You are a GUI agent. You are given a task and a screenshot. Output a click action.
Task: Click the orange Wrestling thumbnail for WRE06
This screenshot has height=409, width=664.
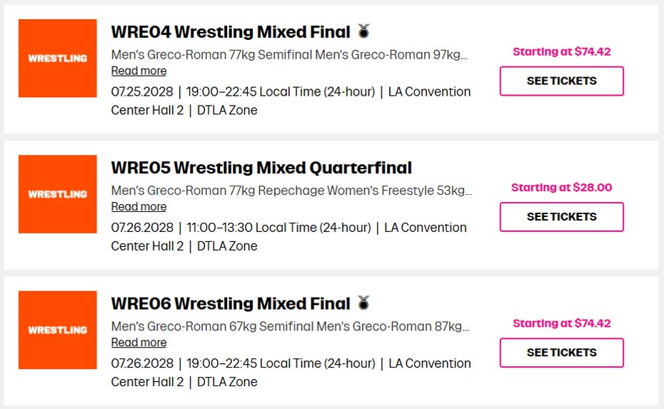58,330
